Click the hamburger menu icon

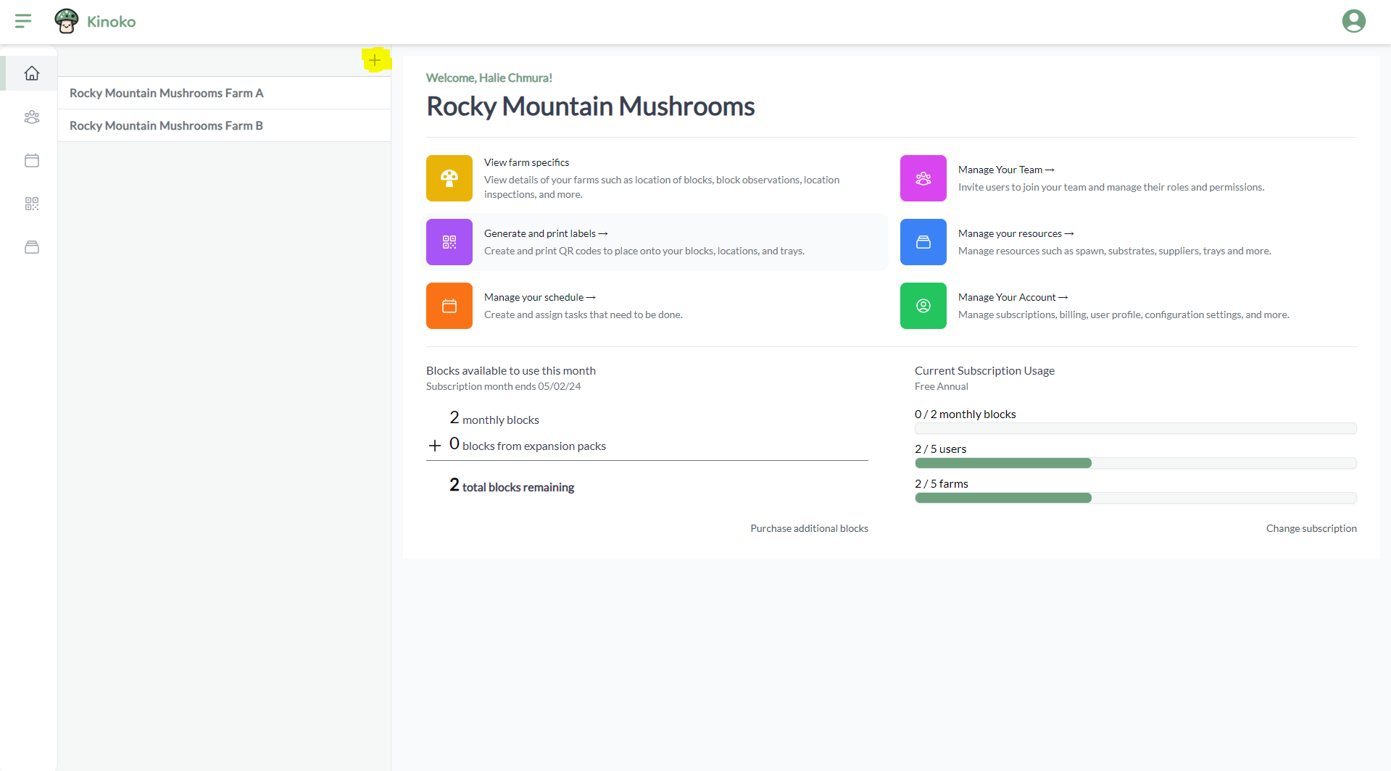coord(23,21)
